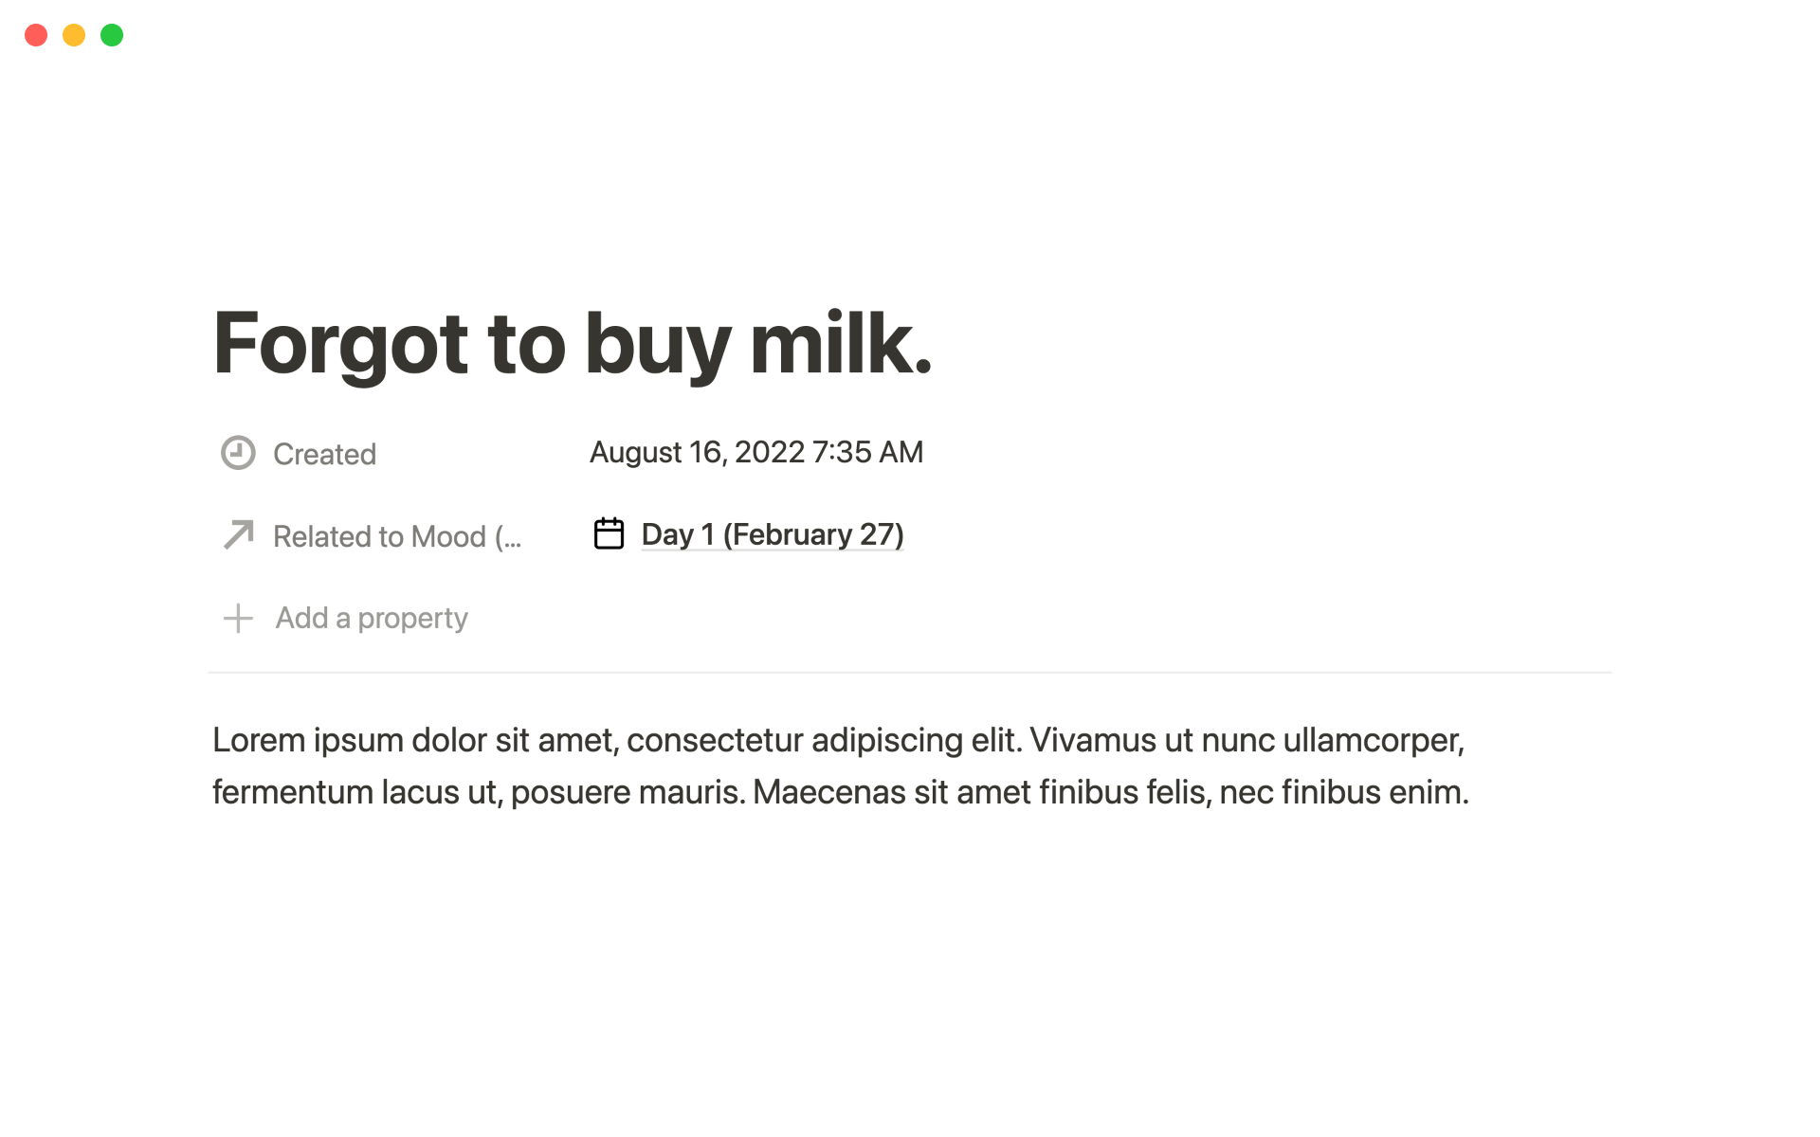1820x1137 pixels.
Task: Click the word ullamcorper in the paragraph
Action: point(1373,740)
